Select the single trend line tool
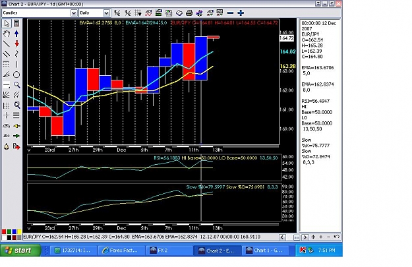The width and height of the screenshot is (412, 267). 7,44
